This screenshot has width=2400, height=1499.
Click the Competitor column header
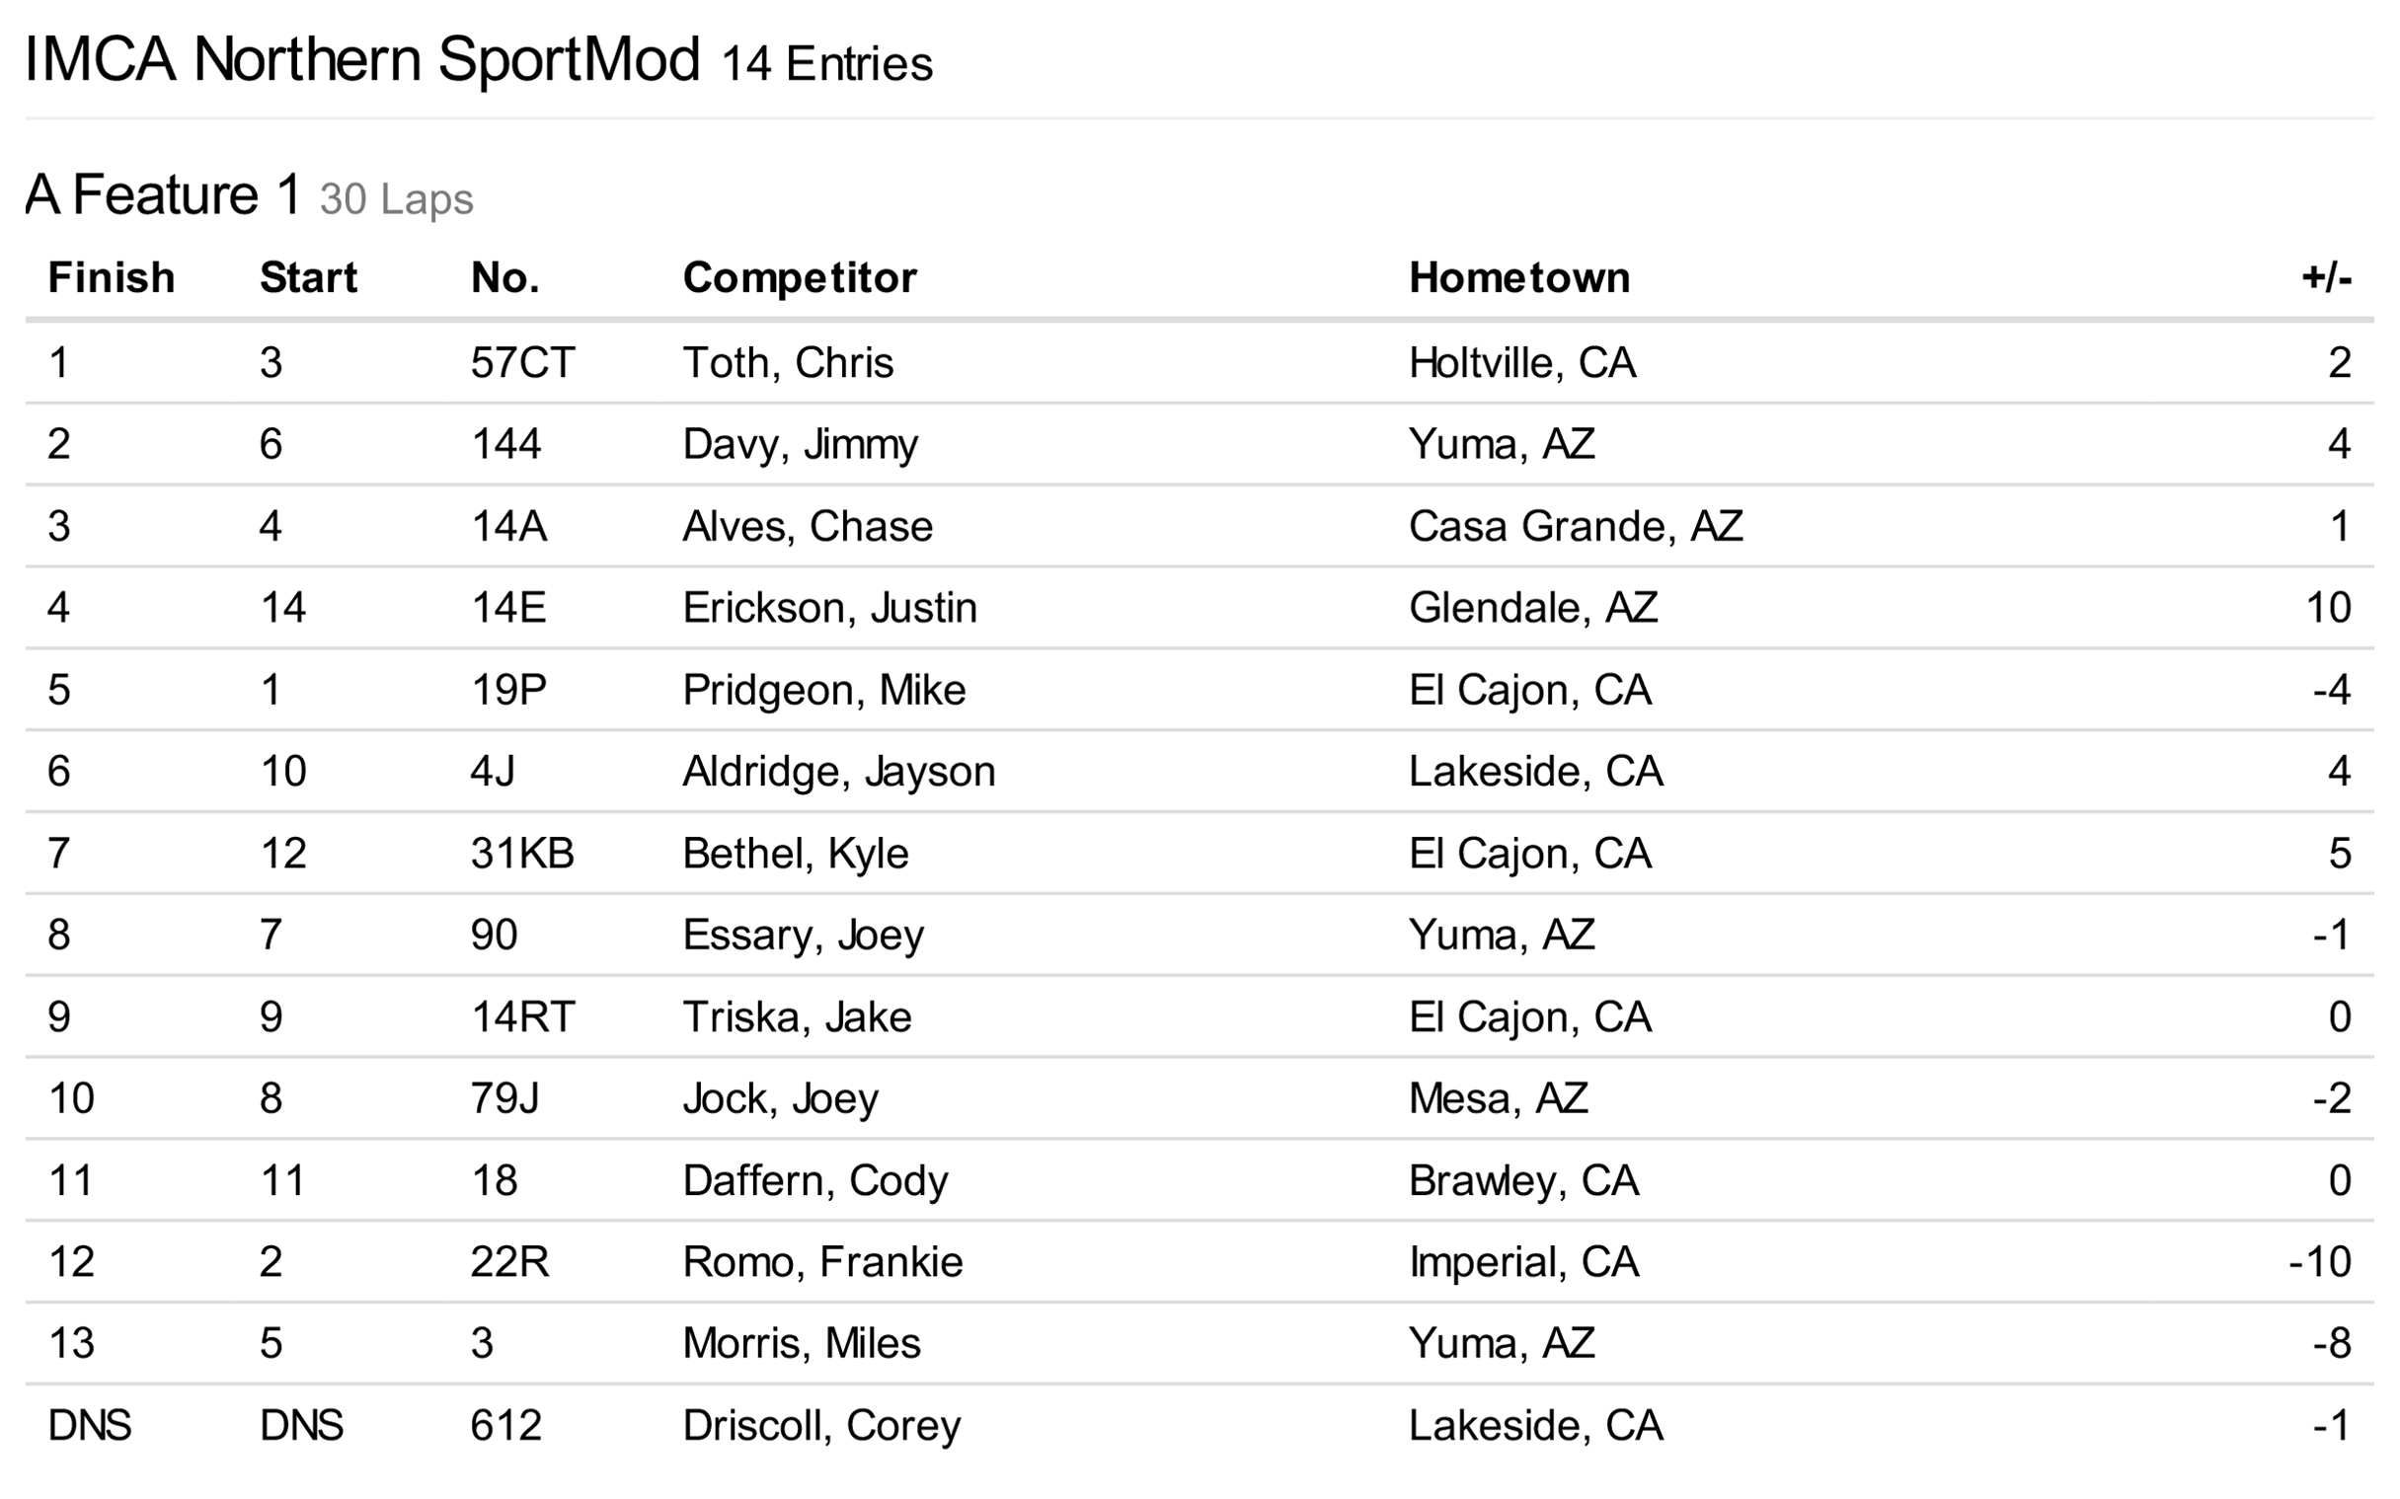pos(800,277)
